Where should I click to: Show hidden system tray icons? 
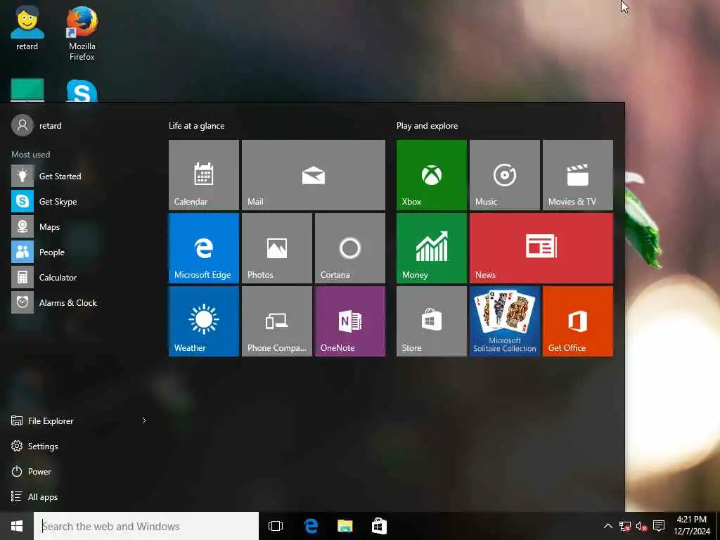tap(607, 526)
